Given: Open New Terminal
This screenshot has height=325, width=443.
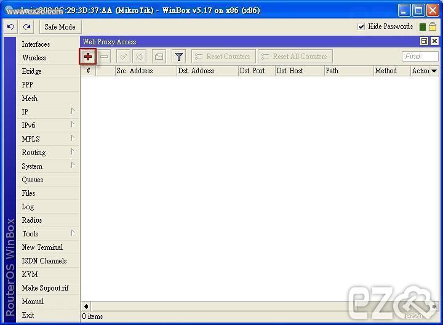Looking at the screenshot, I should [48, 247].
